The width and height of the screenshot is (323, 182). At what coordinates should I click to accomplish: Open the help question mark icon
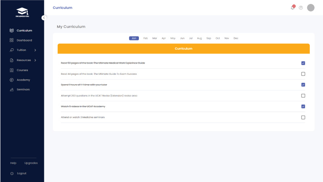[x=301, y=8]
